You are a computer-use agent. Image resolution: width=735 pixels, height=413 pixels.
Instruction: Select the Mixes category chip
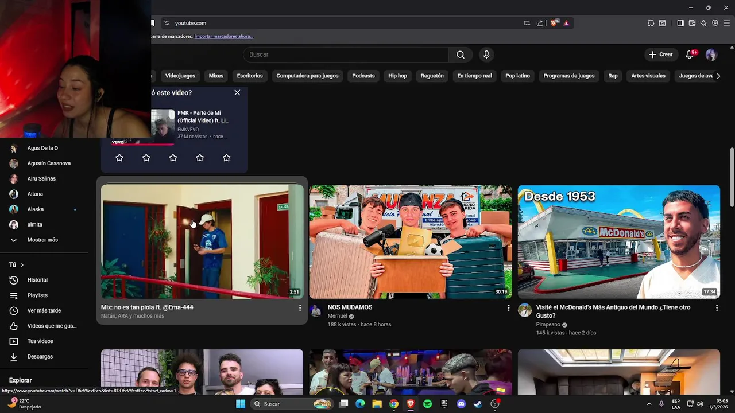[x=216, y=76]
